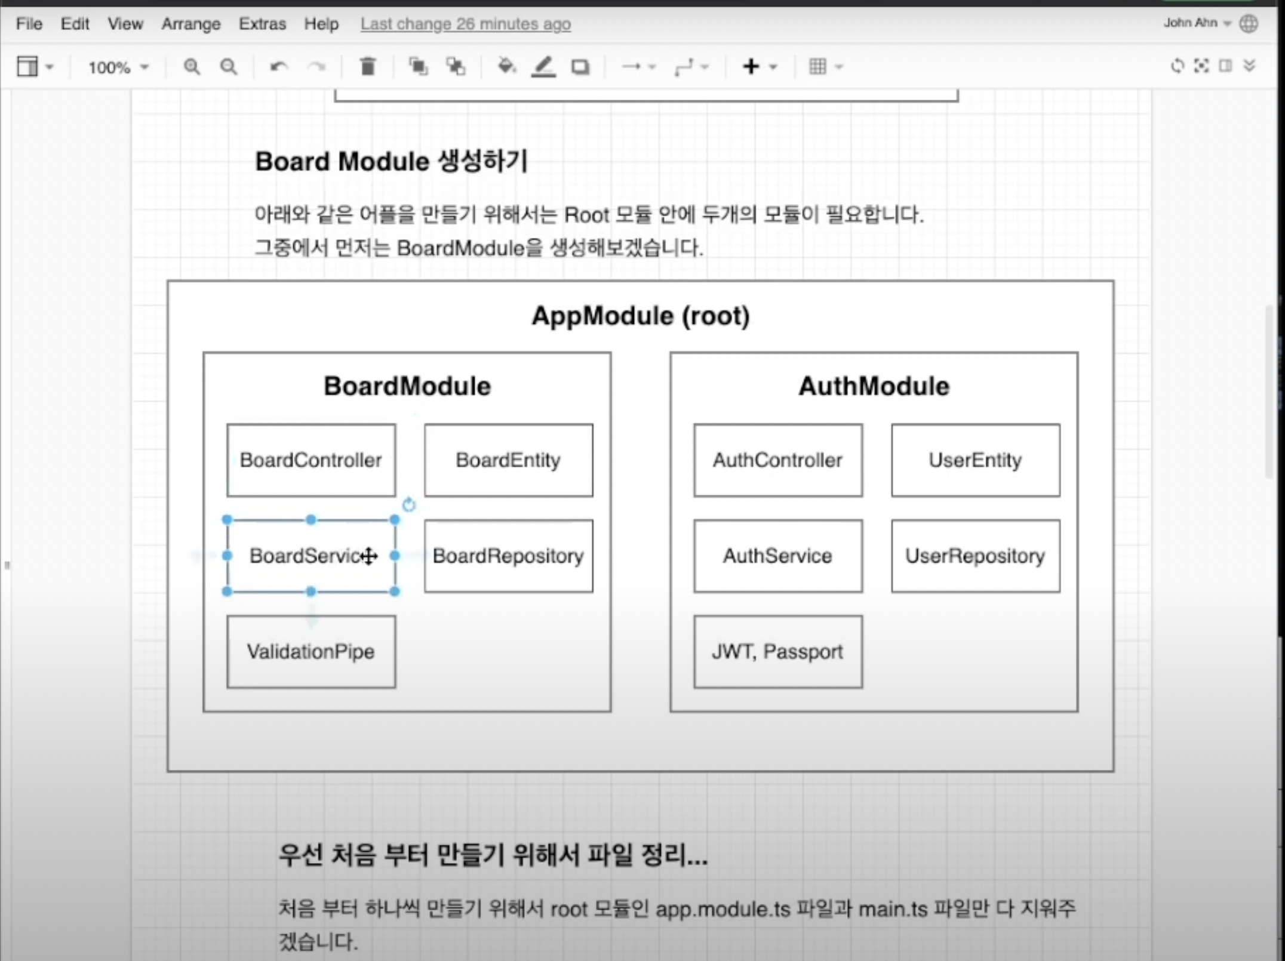Screen dimensions: 1285x961
Task: Open the fill color bucket tool
Action: point(506,67)
